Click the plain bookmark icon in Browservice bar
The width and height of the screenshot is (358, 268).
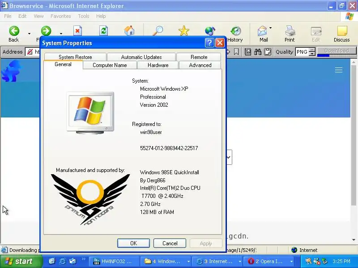point(236,52)
